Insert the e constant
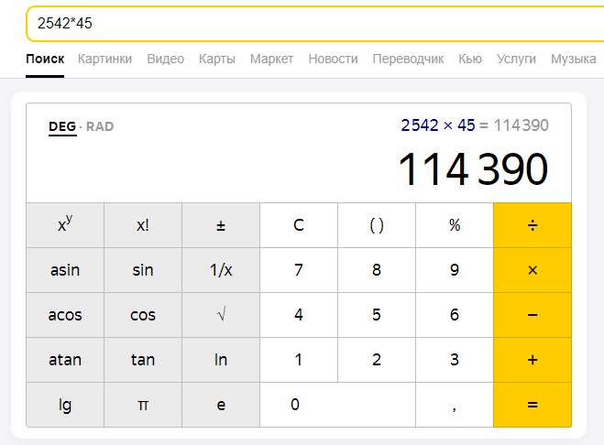604x445 pixels. pos(221,405)
